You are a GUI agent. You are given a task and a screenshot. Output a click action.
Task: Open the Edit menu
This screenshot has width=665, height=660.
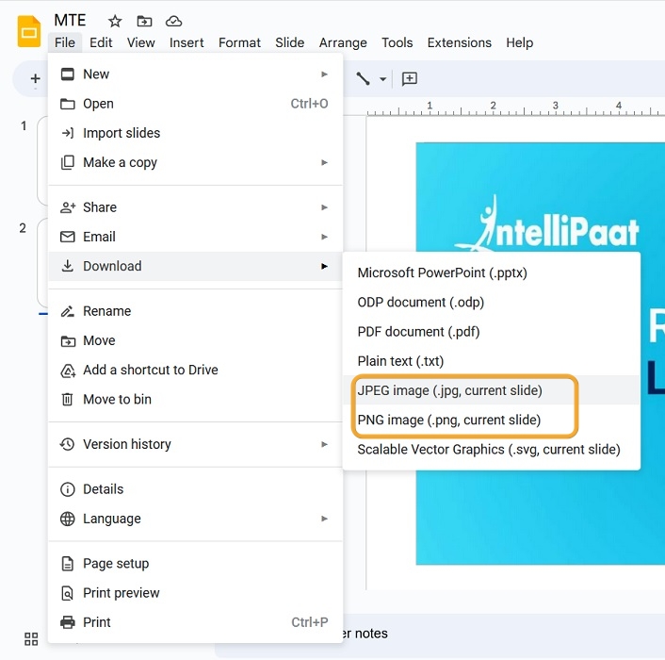tap(101, 42)
